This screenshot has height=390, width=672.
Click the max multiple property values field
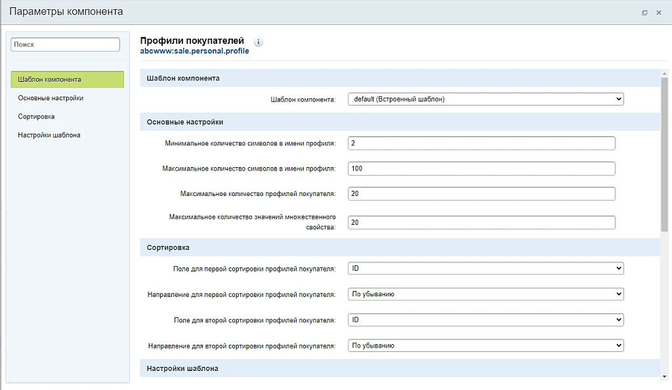tap(481, 222)
